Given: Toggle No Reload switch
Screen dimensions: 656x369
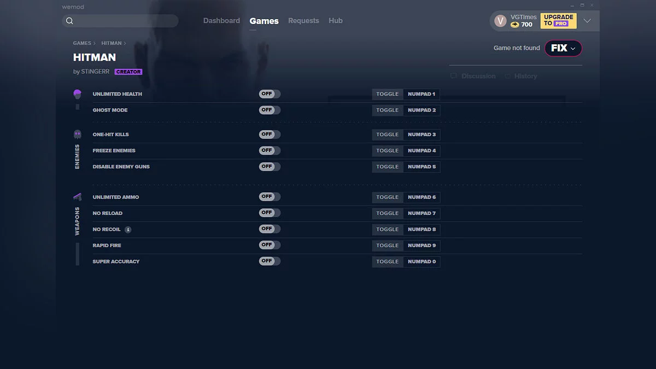Looking at the screenshot, I should [270, 213].
